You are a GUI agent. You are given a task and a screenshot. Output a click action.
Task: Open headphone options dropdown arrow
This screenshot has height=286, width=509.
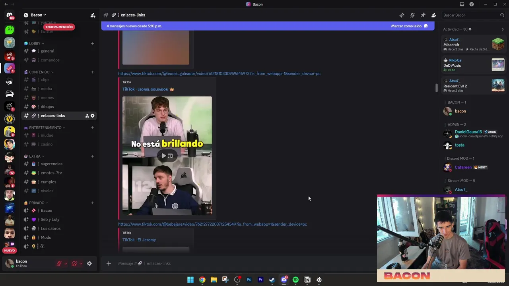click(x=81, y=263)
